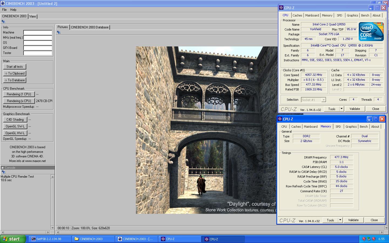Open SPD tab in upper CPU-Z window
Screen dimensions: 389x243
(340, 15)
